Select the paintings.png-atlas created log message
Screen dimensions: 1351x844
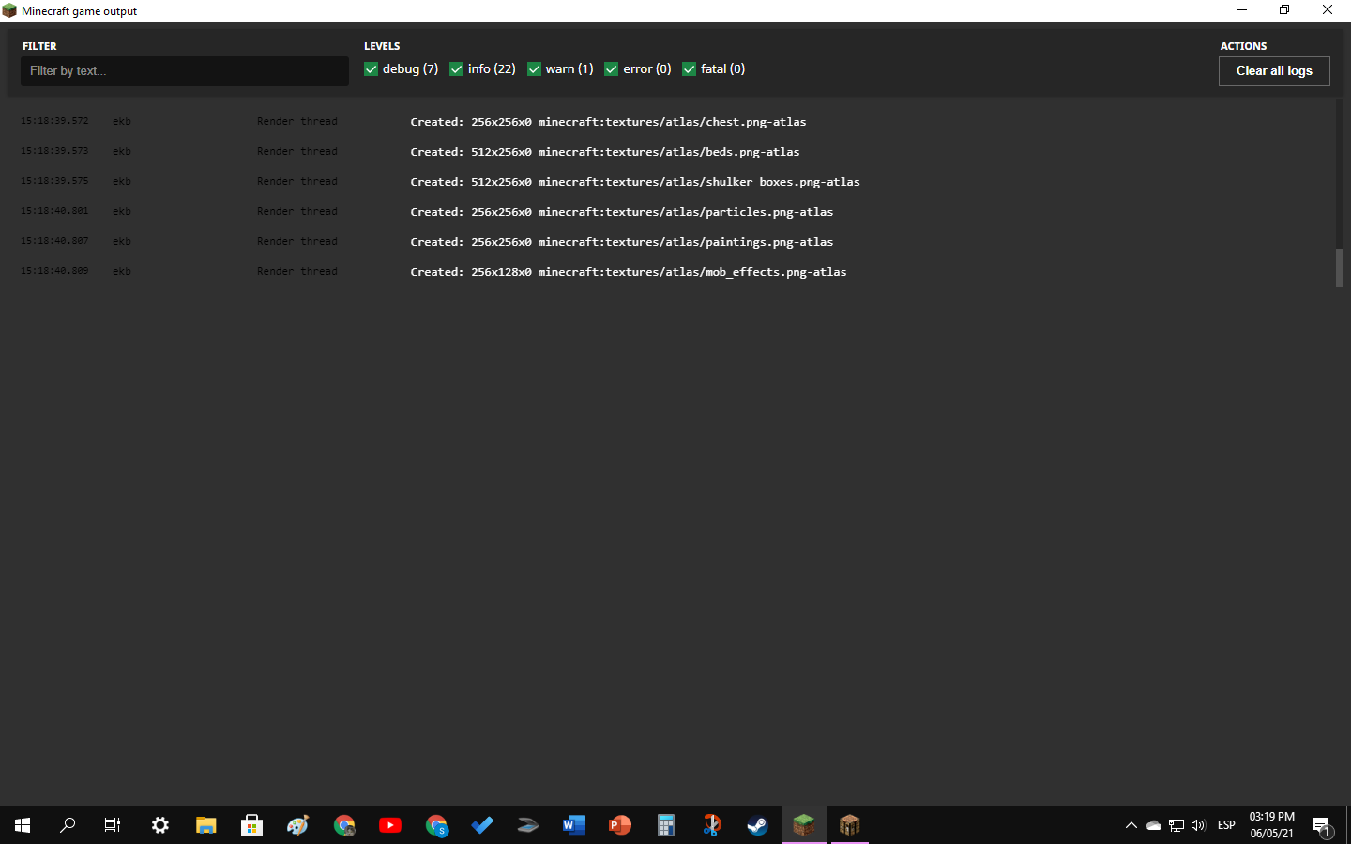[622, 242]
